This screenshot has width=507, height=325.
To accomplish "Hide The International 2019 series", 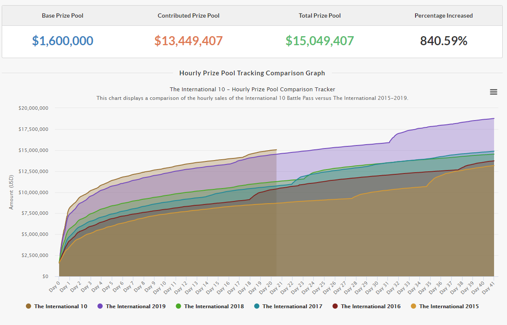I will (x=135, y=306).
